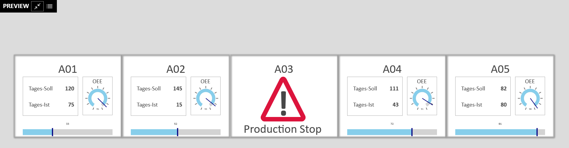Open the list menu icon beside PREVIEW
The width and height of the screenshot is (569, 148).
coord(50,6)
